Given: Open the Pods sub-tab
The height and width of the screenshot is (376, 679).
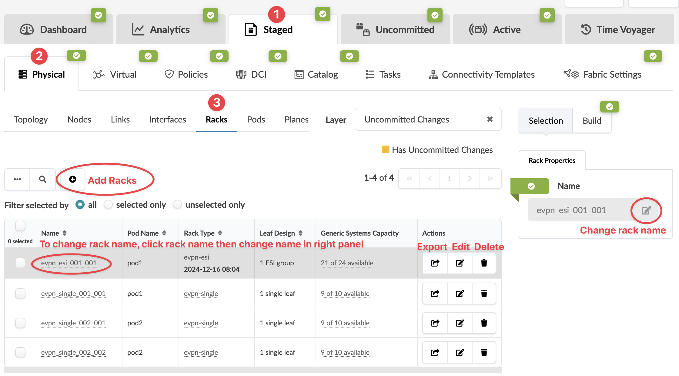Looking at the screenshot, I should pos(256,119).
